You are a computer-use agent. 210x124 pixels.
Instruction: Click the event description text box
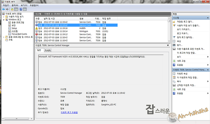pyautogui.click(x=101, y=70)
